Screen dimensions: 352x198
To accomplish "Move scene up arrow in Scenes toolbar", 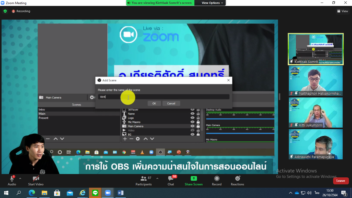I will pyautogui.click(x=55, y=139).
